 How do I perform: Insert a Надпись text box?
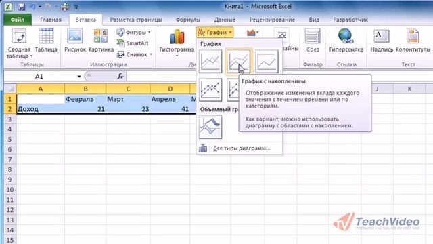[x=382, y=41]
